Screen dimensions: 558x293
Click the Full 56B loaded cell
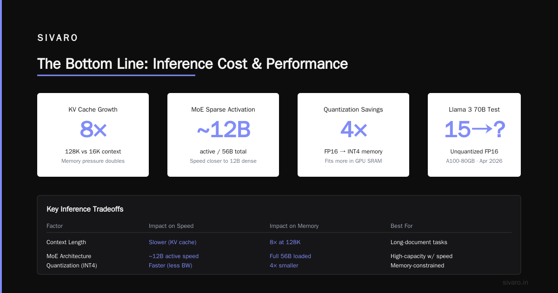[x=290, y=256]
